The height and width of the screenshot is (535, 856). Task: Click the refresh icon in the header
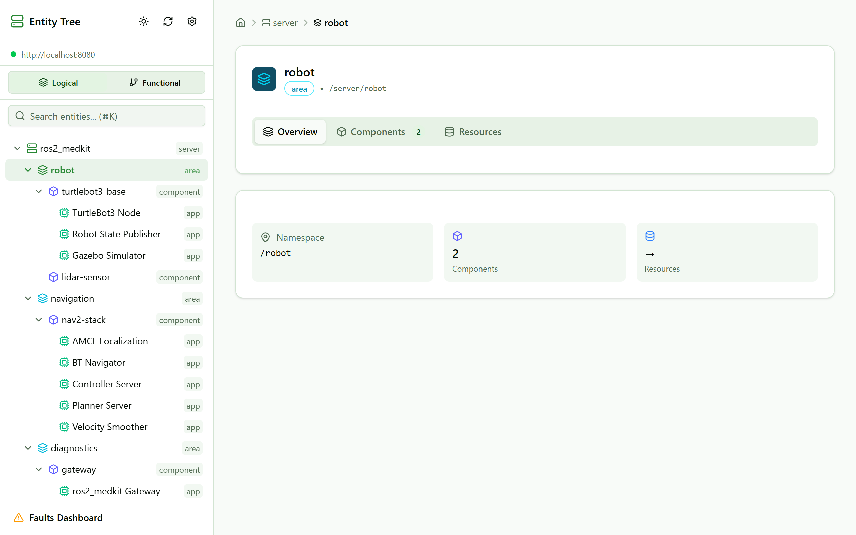[168, 22]
